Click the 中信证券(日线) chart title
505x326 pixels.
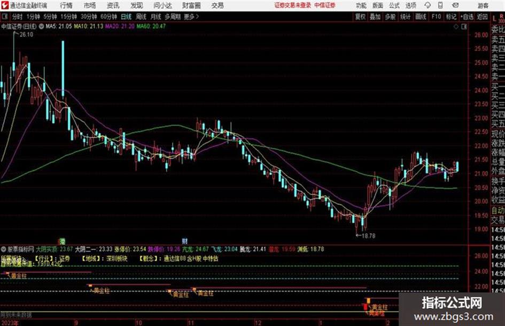19,26
